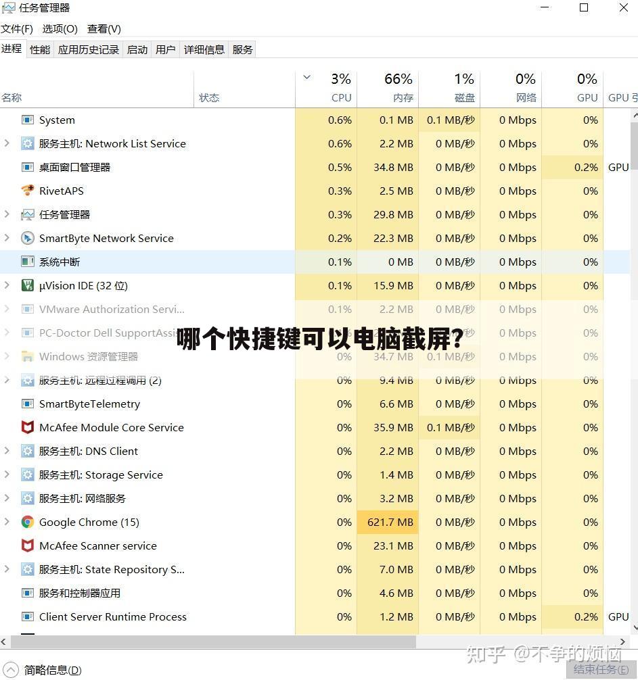Screen dimensions: 638x680
Task: Expand the State Repository service group
Action: tap(7, 569)
